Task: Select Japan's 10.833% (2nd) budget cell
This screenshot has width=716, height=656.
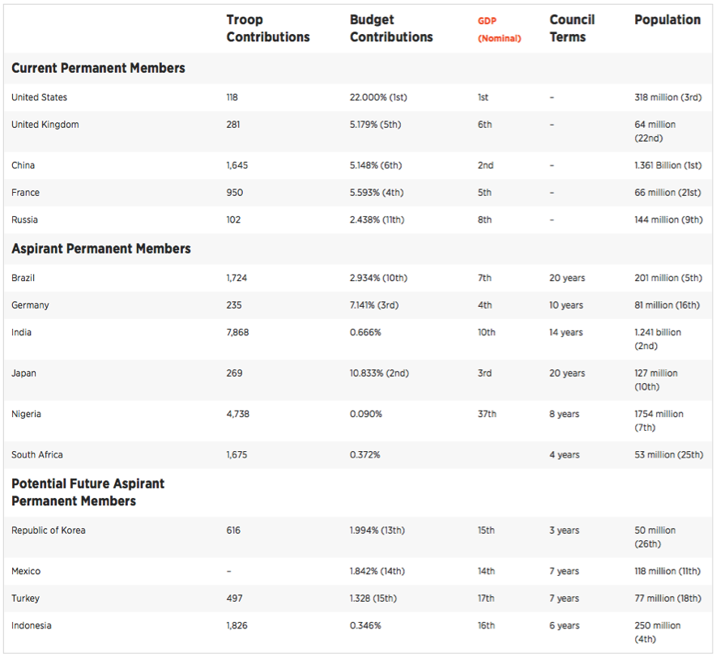Action: 379,373
